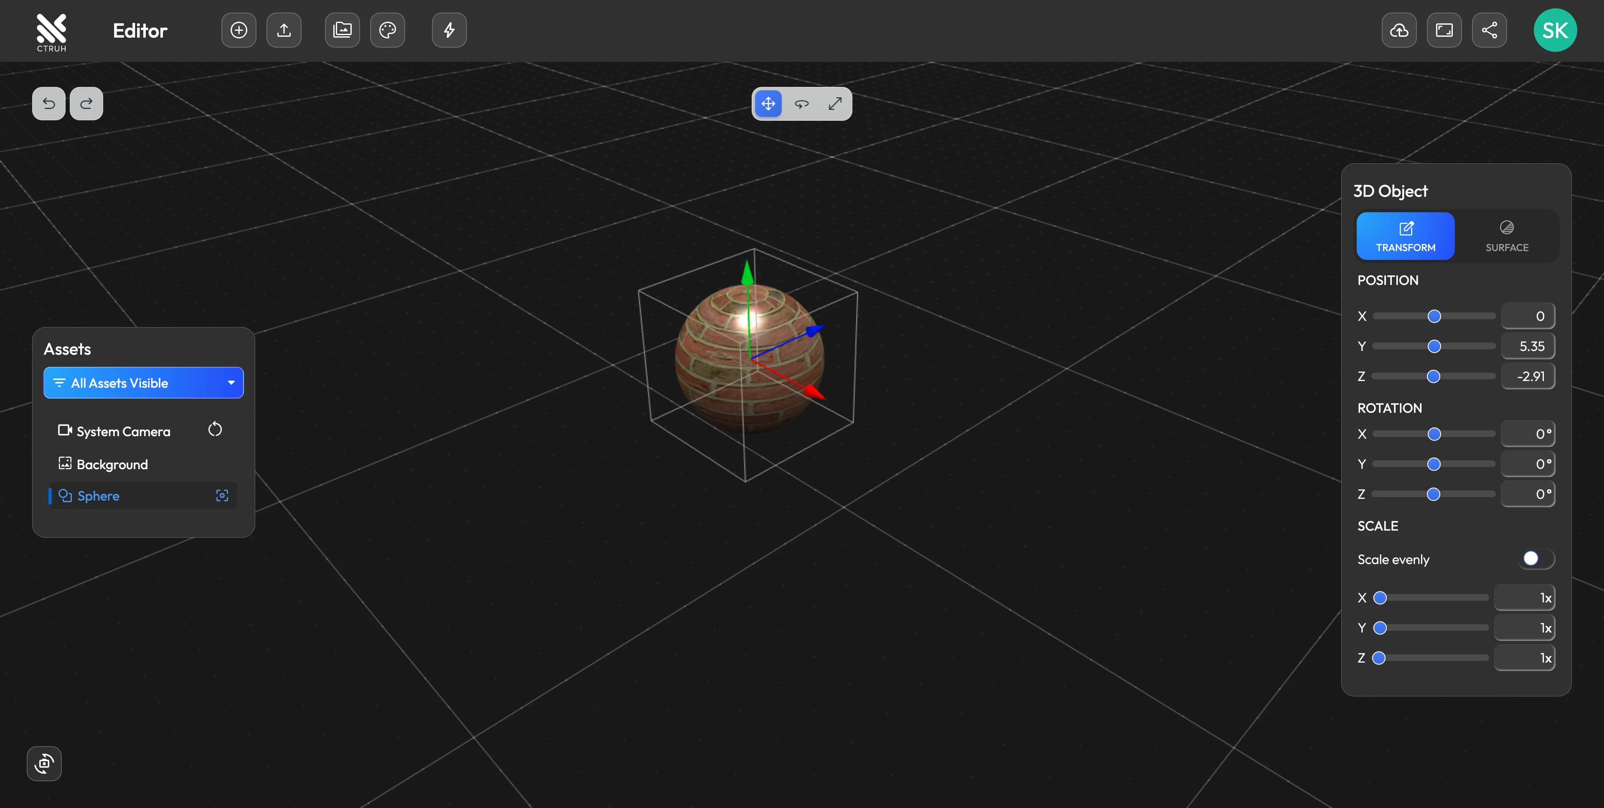Image resolution: width=1604 pixels, height=808 pixels.
Task: Click the upload arrow icon in toolbar
Action: tap(284, 30)
